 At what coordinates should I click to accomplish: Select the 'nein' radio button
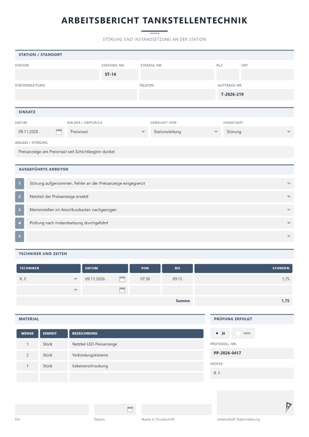coord(238,333)
